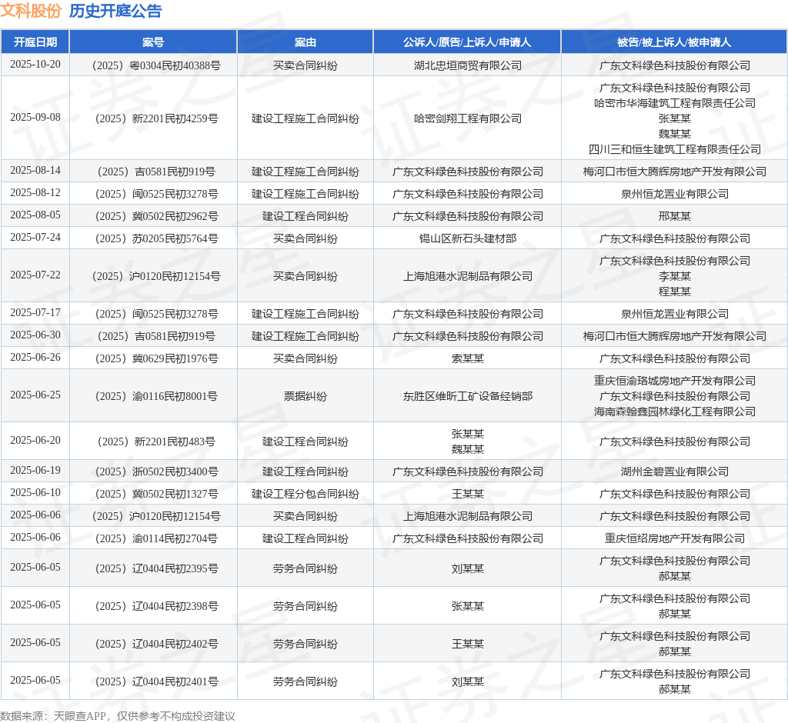788x723 pixels.
Task: Click 吉0581民初919号 in the 2025-08-14 row
Action: point(156,172)
